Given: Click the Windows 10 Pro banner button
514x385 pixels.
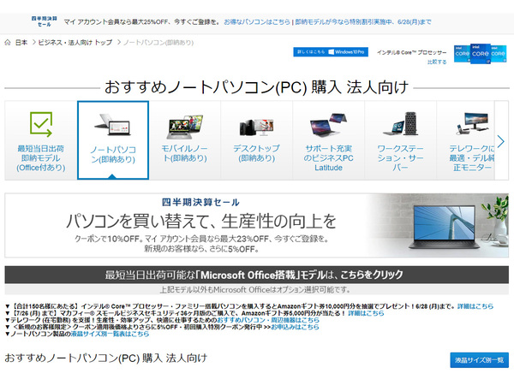Looking at the screenshot, I should (x=331, y=51).
